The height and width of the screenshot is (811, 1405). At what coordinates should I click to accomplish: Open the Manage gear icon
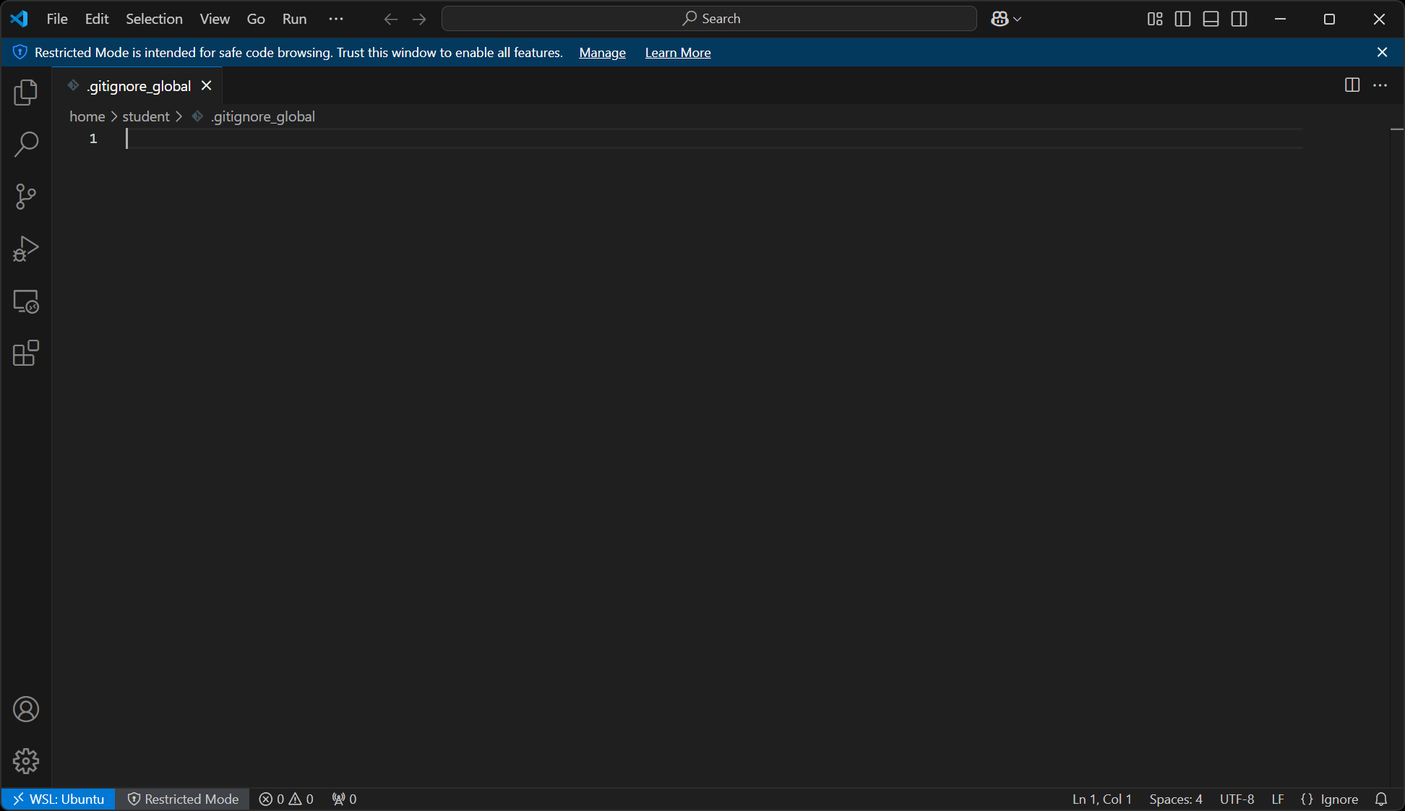coord(26,761)
